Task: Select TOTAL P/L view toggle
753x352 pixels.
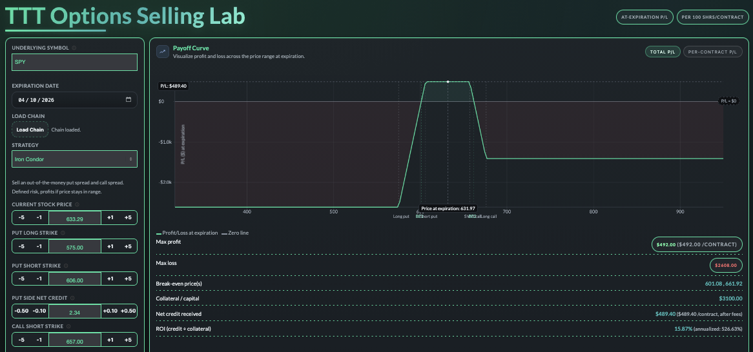Action: click(x=662, y=52)
